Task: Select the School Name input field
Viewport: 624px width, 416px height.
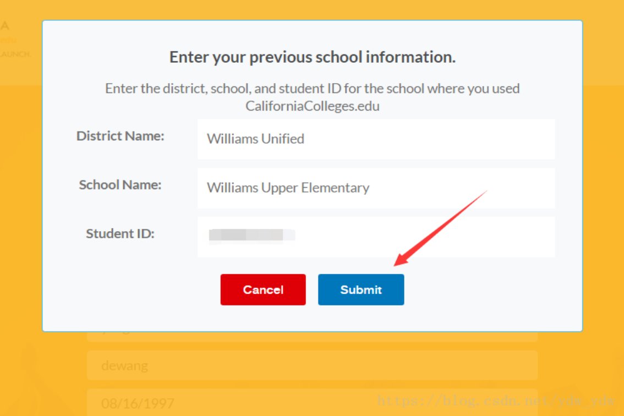Action: pos(376,188)
